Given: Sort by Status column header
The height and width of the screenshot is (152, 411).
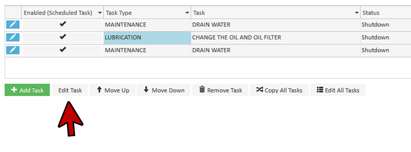Looking at the screenshot, I should [x=371, y=13].
